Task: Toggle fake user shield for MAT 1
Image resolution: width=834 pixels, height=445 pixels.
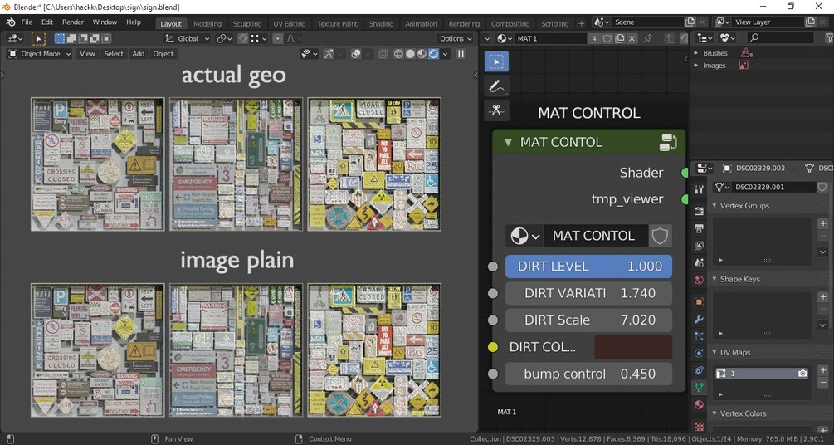Action: click(x=607, y=38)
